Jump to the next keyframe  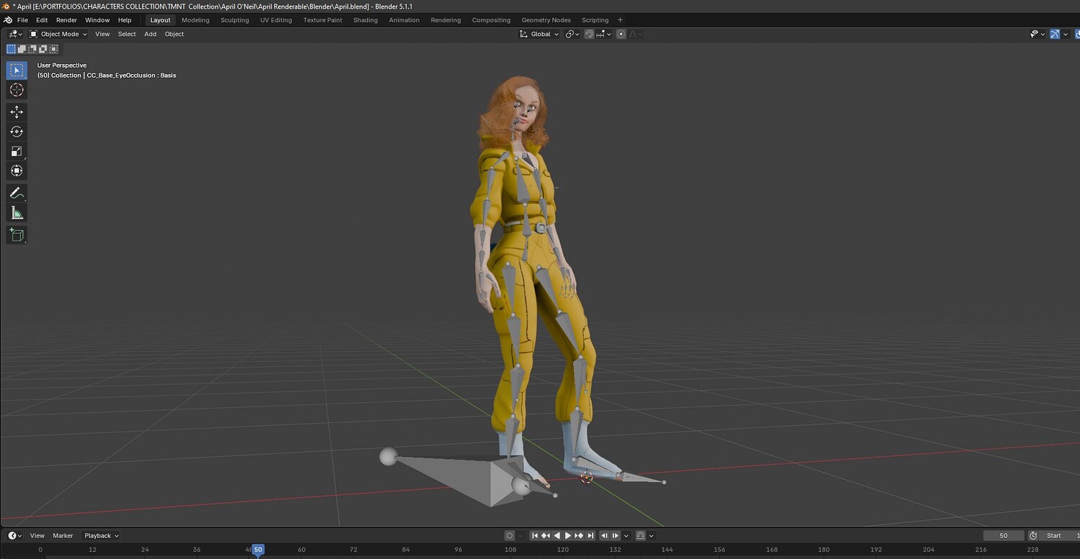click(x=579, y=536)
